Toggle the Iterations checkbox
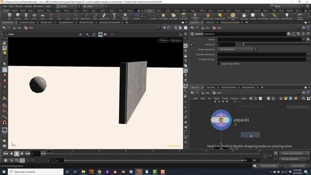 click(x=191, y=44)
